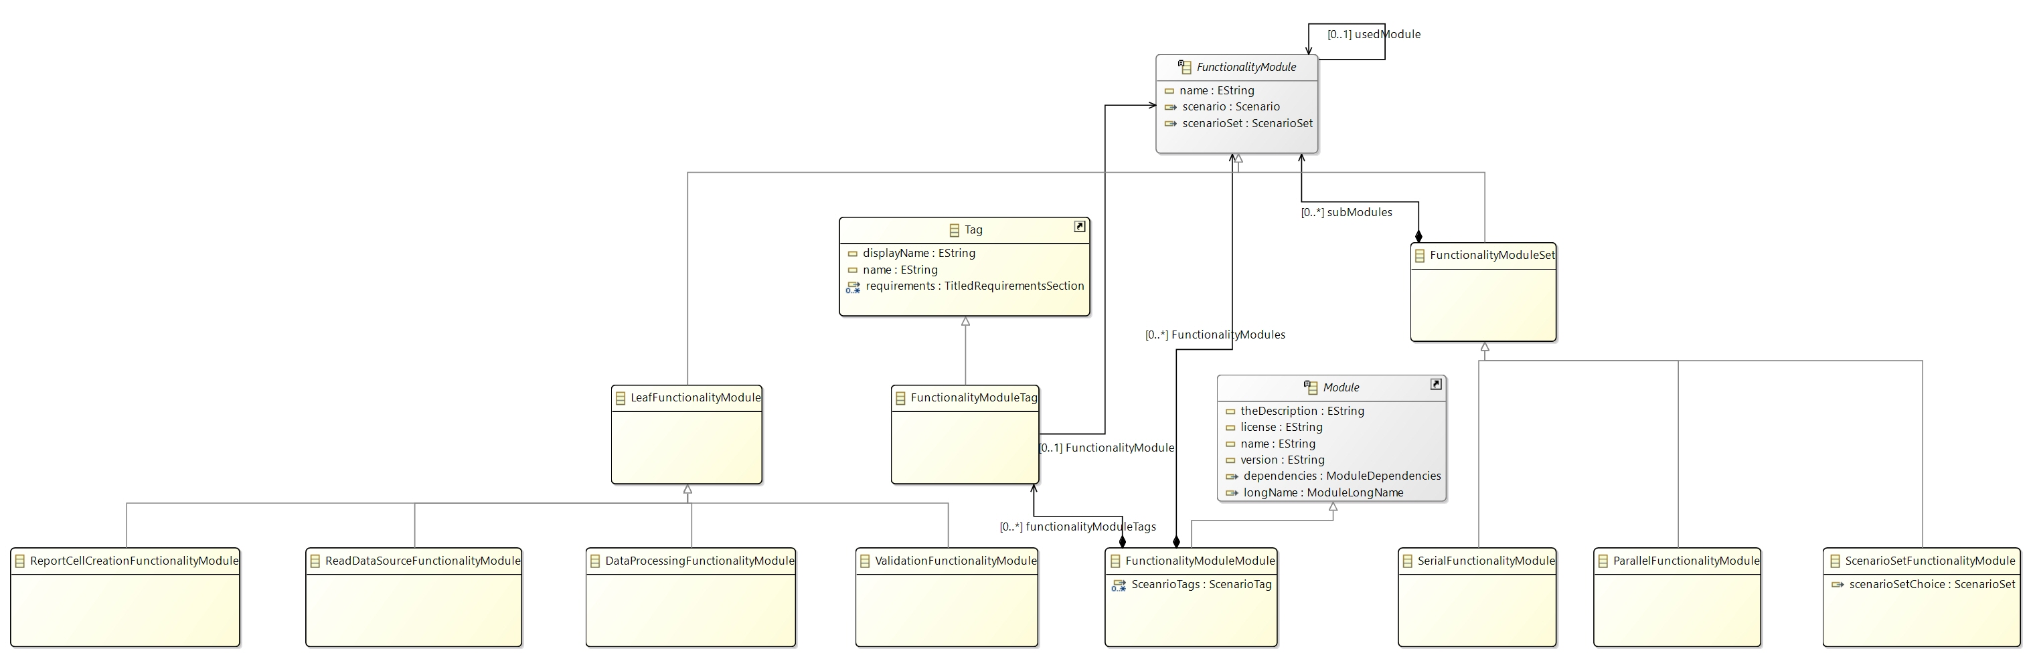The height and width of the screenshot is (659, 2033).
Task: Click the FunctionalityModuleModule class icon
Action: click(x=1115, y=562)
